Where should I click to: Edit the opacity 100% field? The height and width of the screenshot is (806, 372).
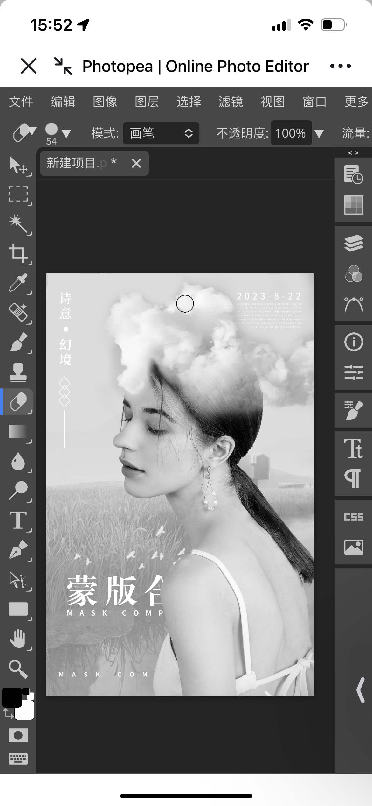291,133
